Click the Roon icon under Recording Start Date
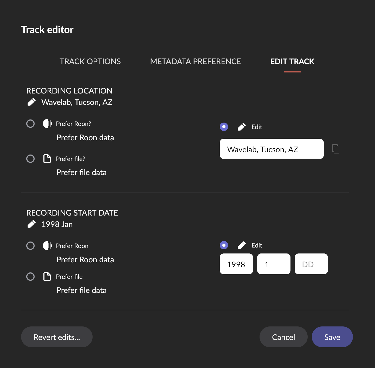 pos(47,246)
